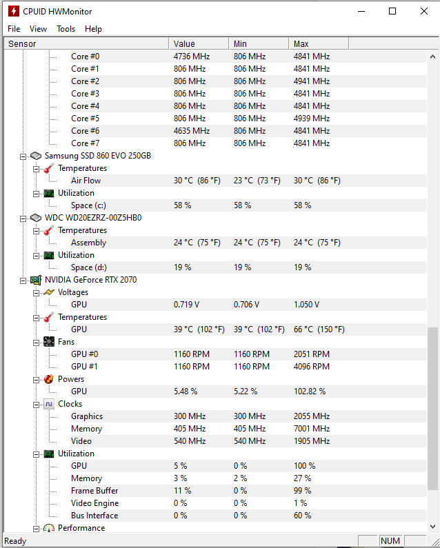
Task: Open the File menu
Action: 14,29
